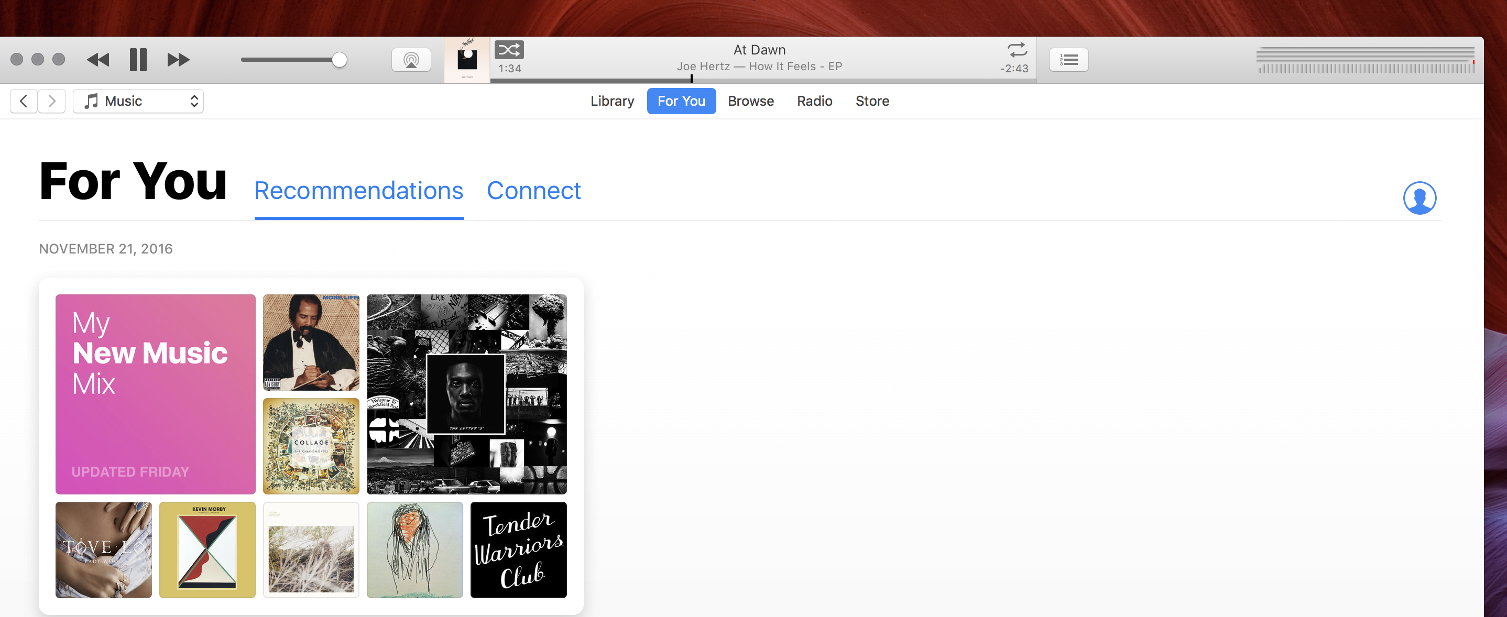The height and width of the screenshot is (617, 1507).
Task: Open the Connect section
Action: [x=533, y=191]
